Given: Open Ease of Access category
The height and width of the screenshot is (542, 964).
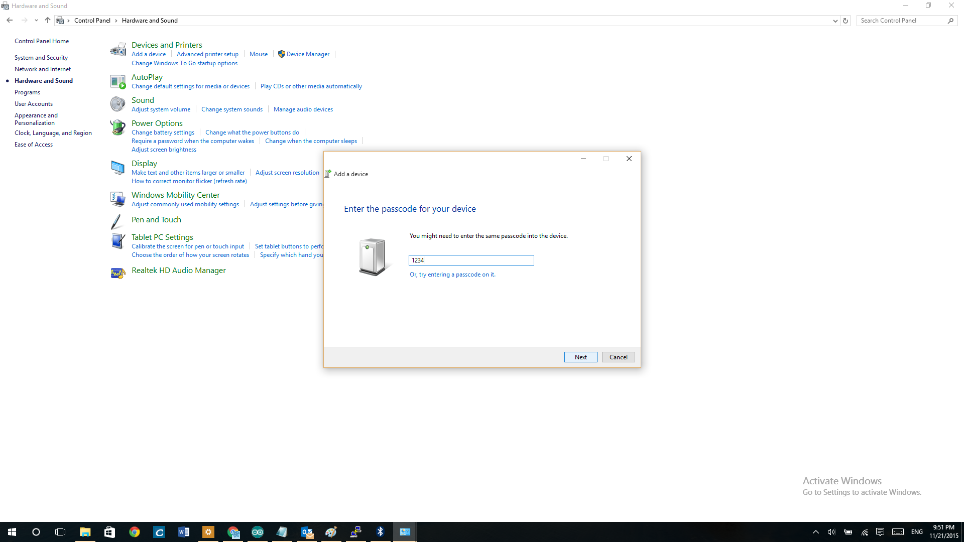Looking at the screenshot, I should tap(34, 145).
